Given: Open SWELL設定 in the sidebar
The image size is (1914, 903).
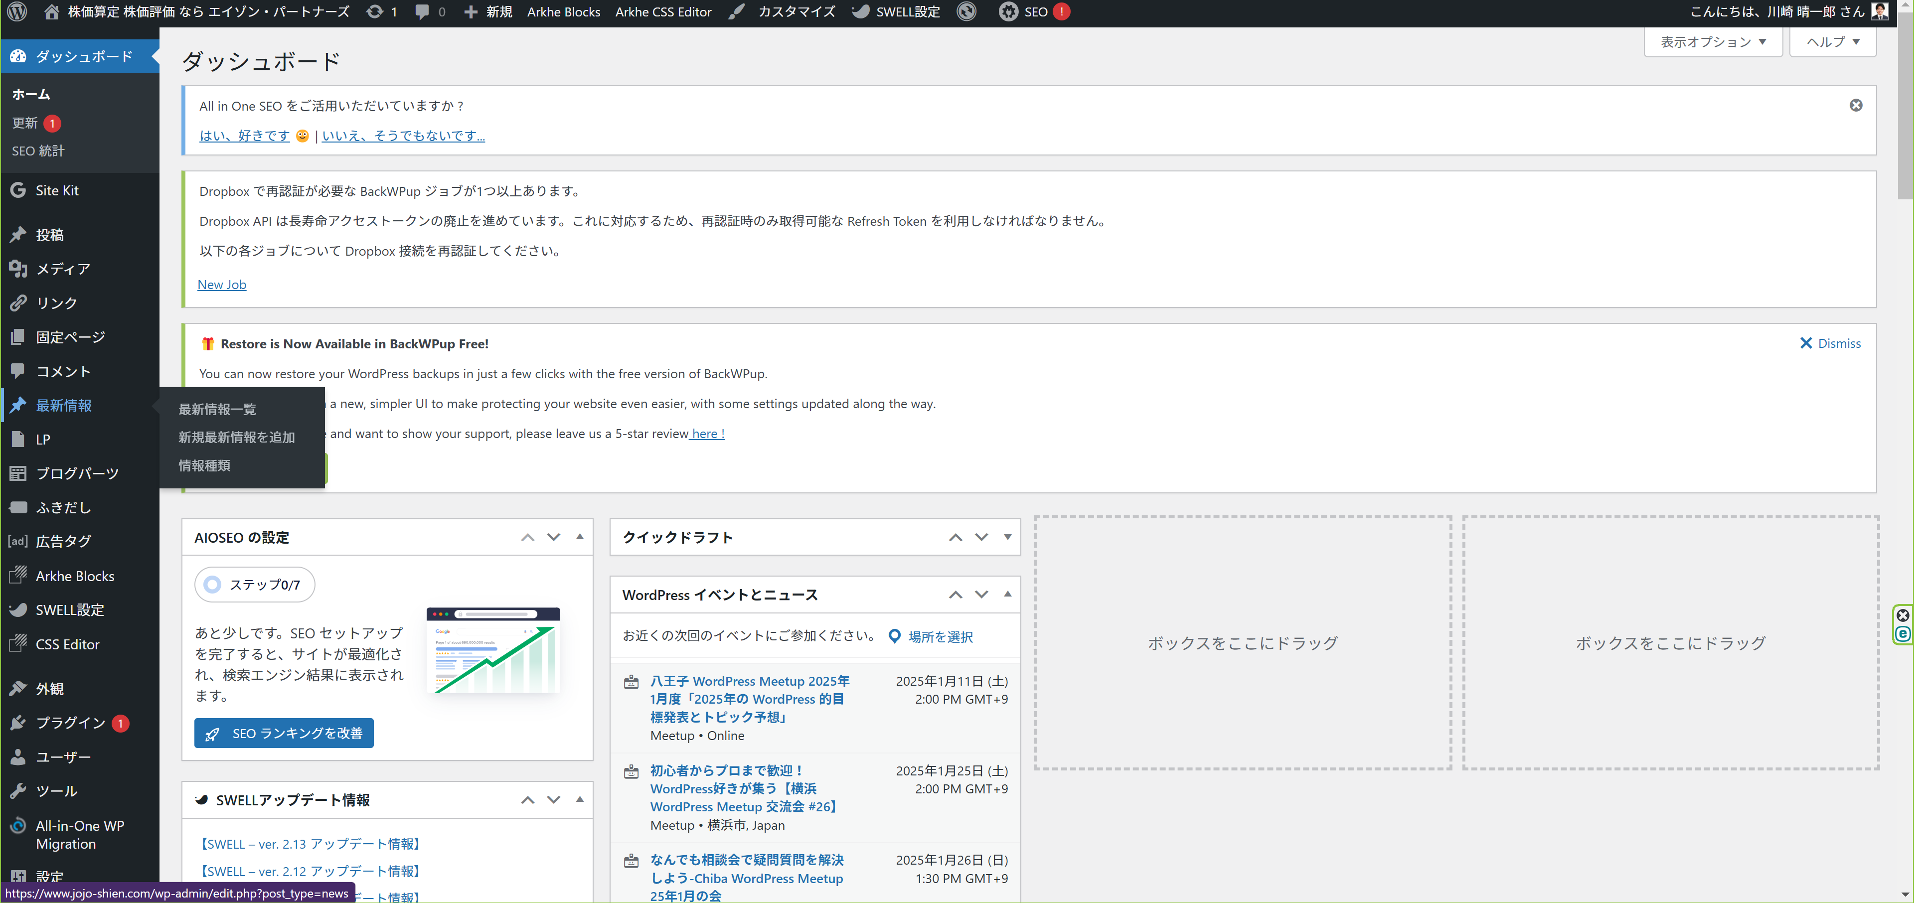Looking at the screenshot, I should pyautogui.click(x=80, y=609).
